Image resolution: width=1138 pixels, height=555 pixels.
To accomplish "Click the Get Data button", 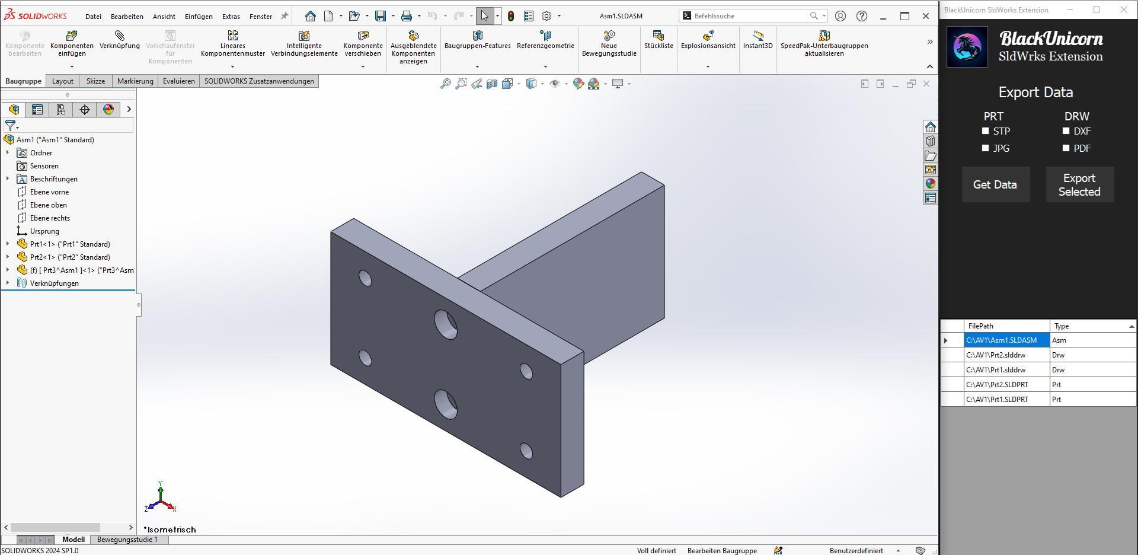I will (995, 184).
